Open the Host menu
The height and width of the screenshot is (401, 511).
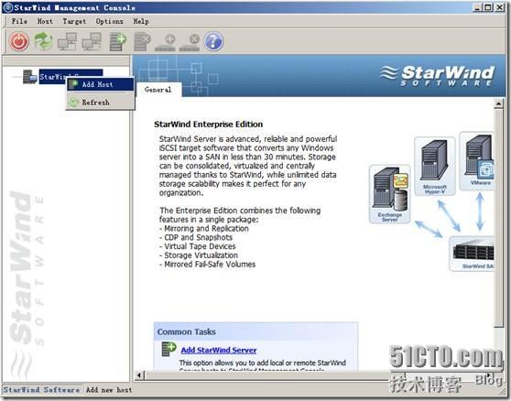point(45,21)
